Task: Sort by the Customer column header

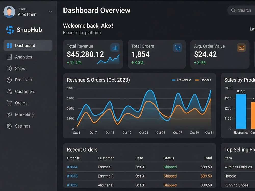Action: click(x=106, y=158)
